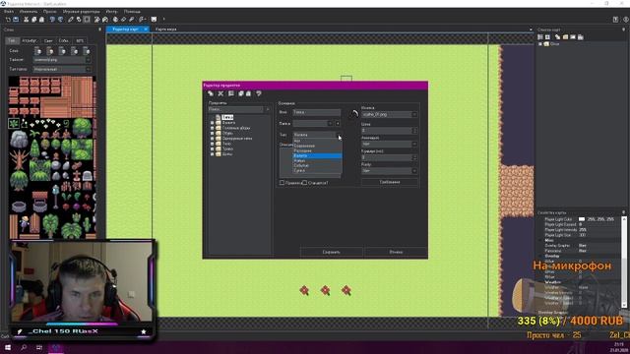Image resolution: width=630 pixels, height=354 pixels.
Task: Click the Cut scissors icon in main toolbar
Action: [27, 20]
